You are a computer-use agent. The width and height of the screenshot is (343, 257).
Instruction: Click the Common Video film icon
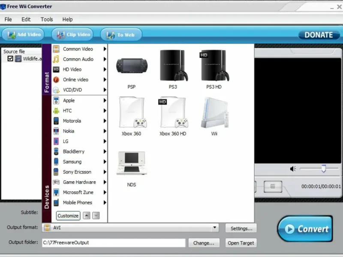pos(56,49)
